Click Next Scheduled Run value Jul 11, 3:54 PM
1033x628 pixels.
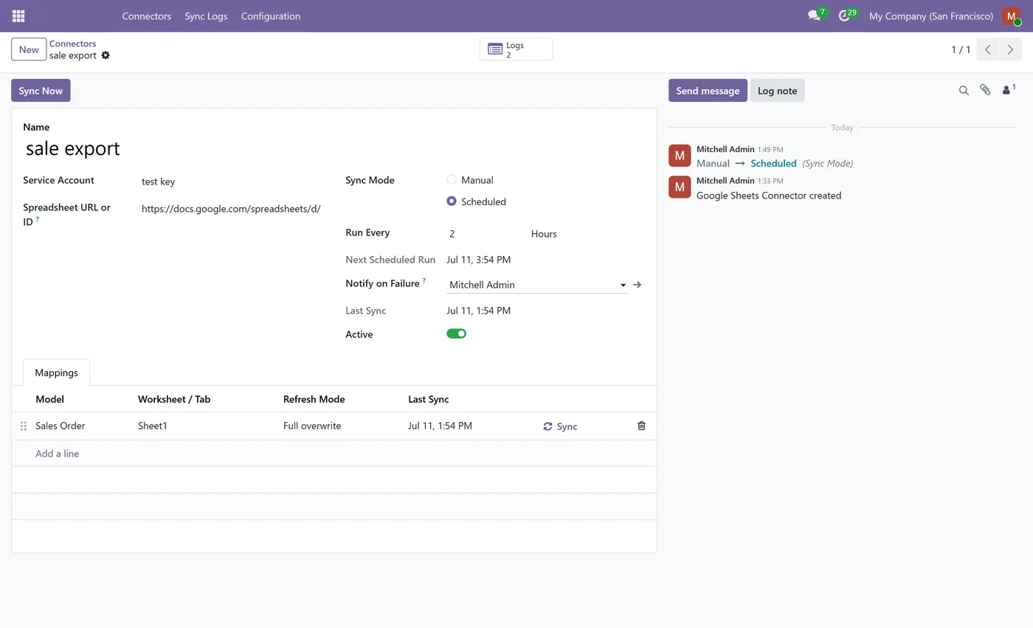point(478,260)
